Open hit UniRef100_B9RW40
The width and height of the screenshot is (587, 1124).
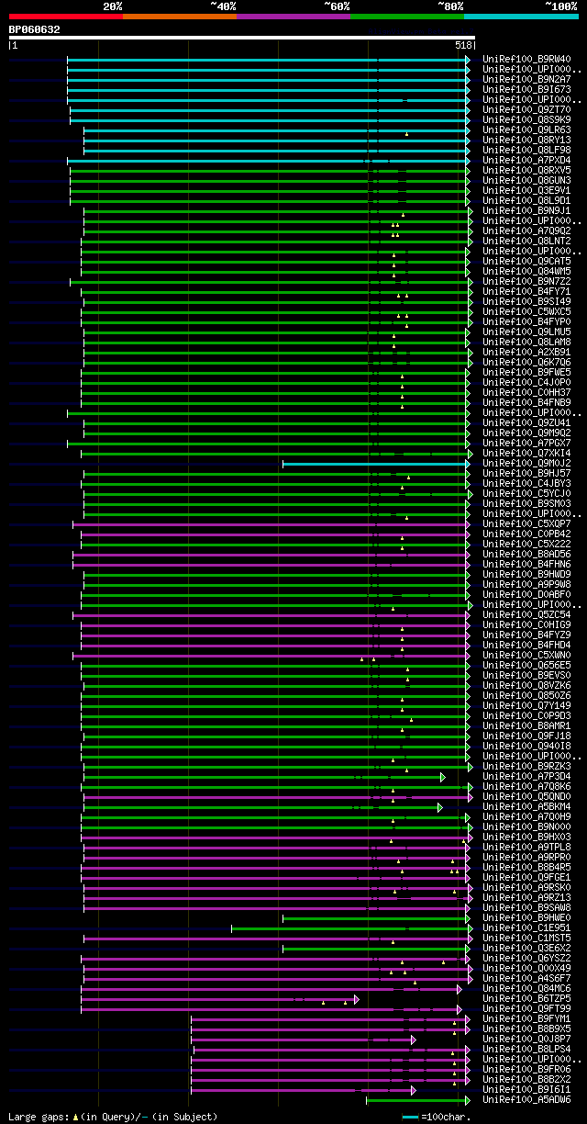[x=526, y=60]
